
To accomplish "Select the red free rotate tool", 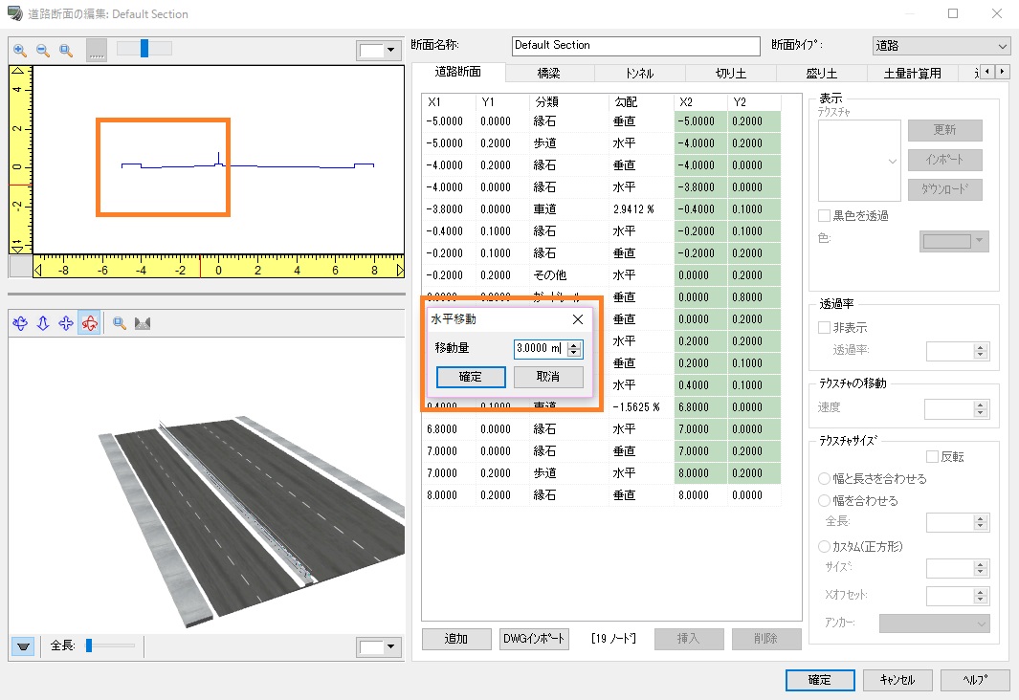I will click(x=89, y=324).
